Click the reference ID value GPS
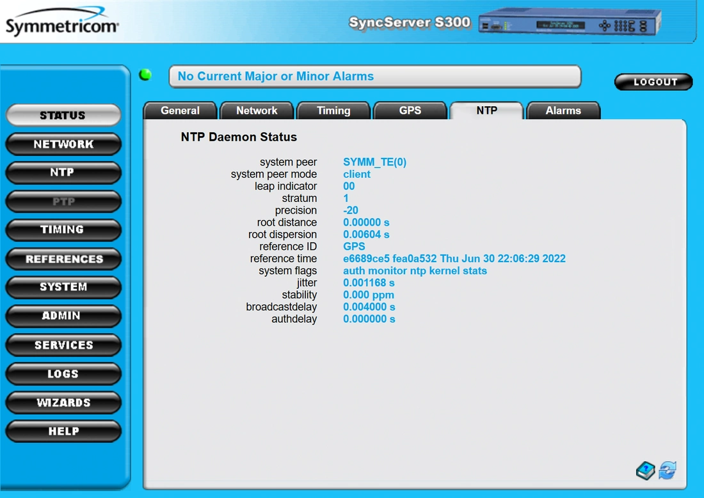This screenshot has height=498, width=704. click(x=354, y=247)
